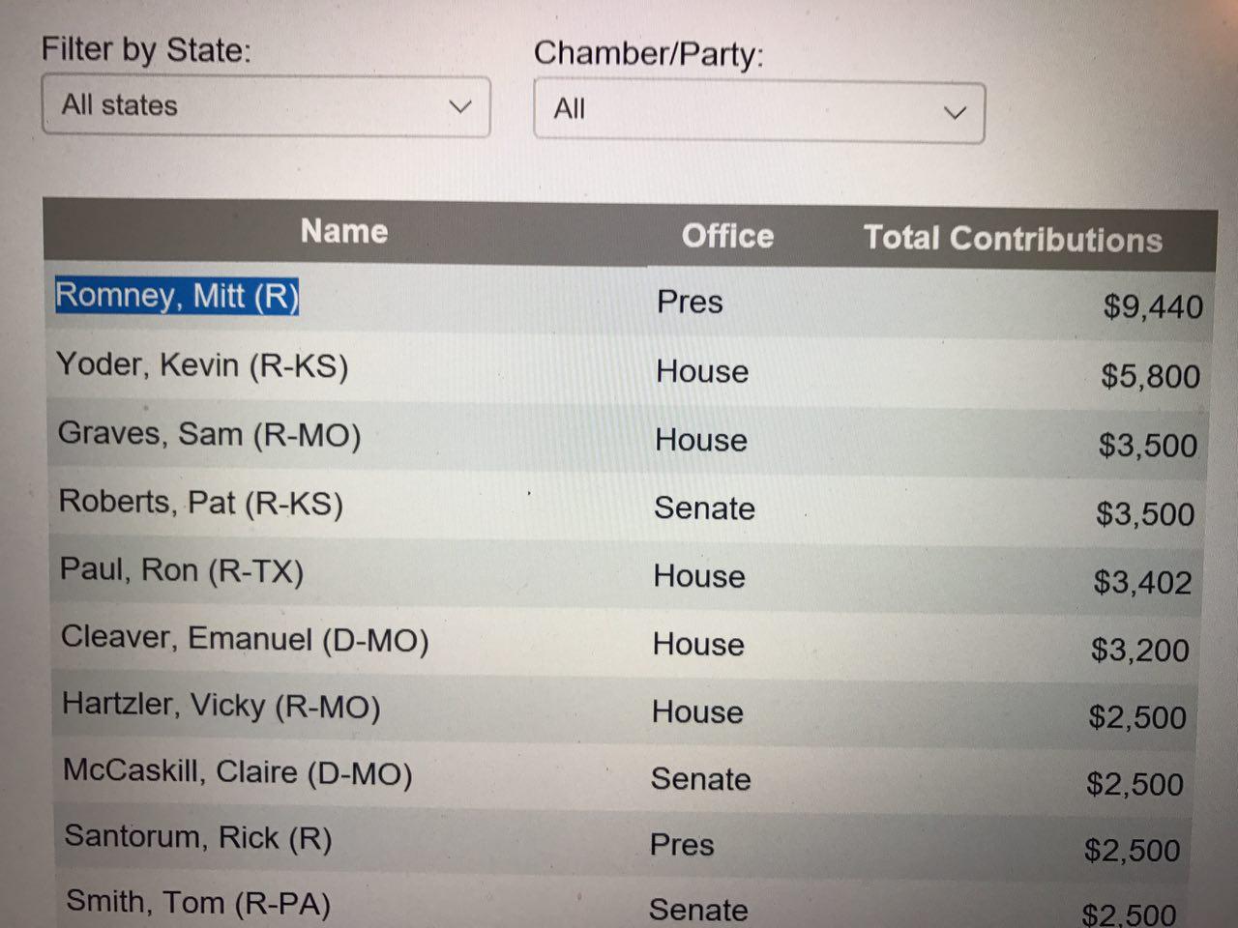Image resolution: width=1238 pixels, height=928 pixels.
Task: Click the $3,402 total for Ron Paul
Action: click(x=1142, y=582)
